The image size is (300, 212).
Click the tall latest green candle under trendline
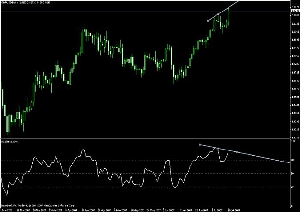pos(228,16)
